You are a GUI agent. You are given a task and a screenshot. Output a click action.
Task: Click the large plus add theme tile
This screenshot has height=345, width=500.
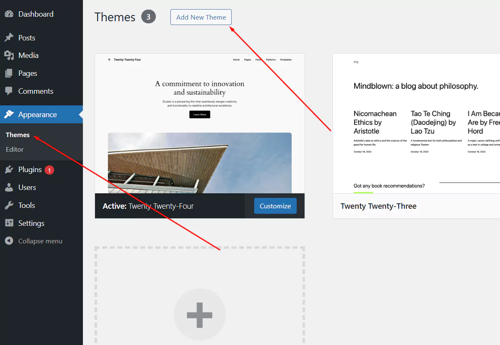pos(200,315)
